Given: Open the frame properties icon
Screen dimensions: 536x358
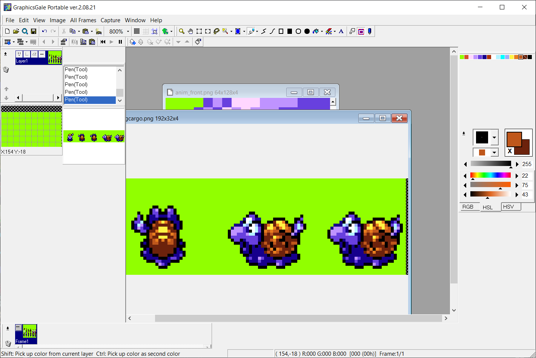Looking at the screenshot, I should [x=64, y=42].
